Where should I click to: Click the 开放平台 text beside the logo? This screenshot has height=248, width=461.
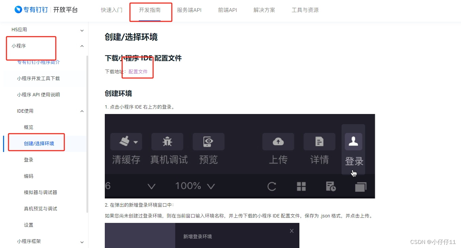(x=65, y=9)
